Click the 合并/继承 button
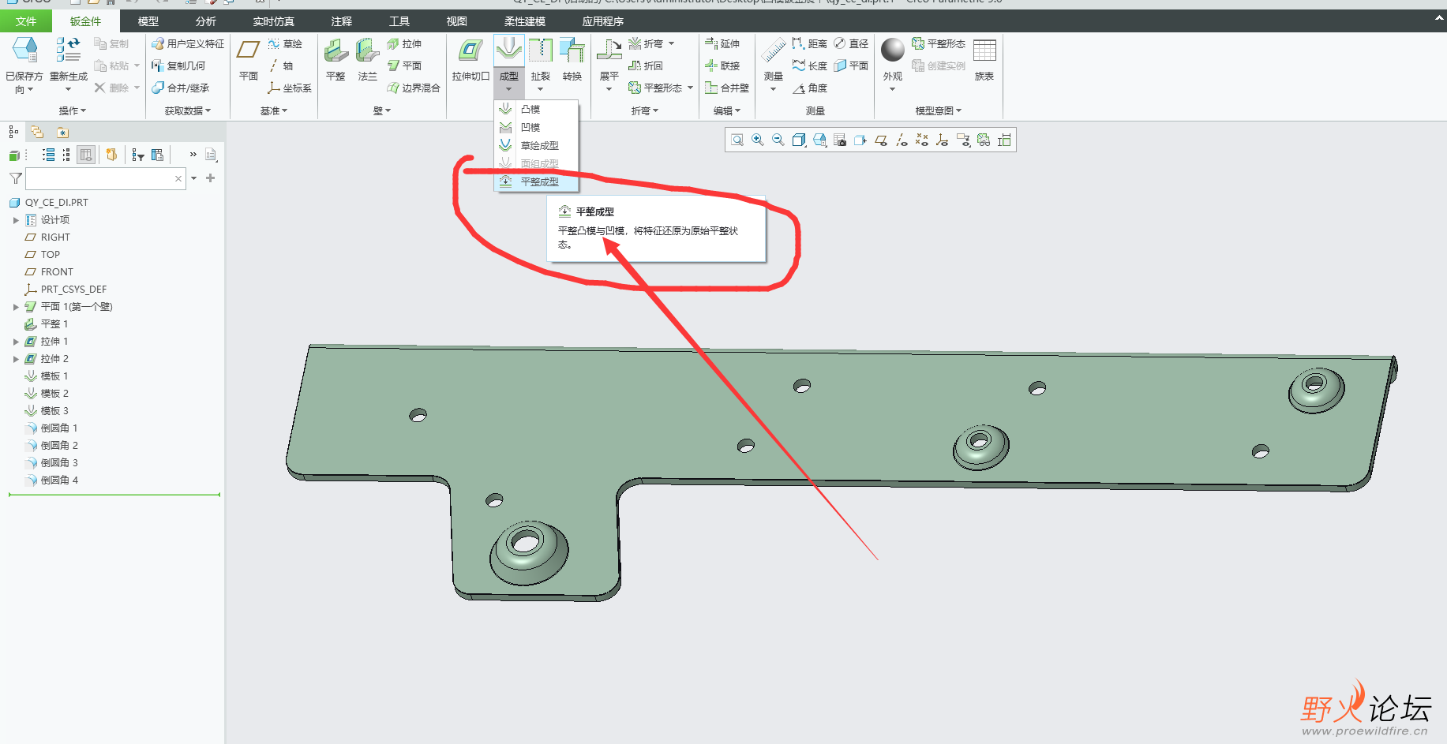Image resolution: width=1447 pixels, height=744 pixels. (x=181, y=88)
